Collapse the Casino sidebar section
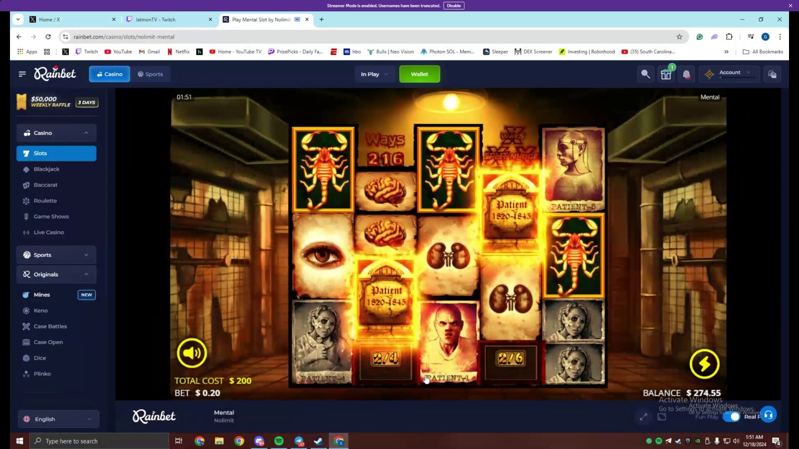The image size is (799, 449). click(56, 133)
